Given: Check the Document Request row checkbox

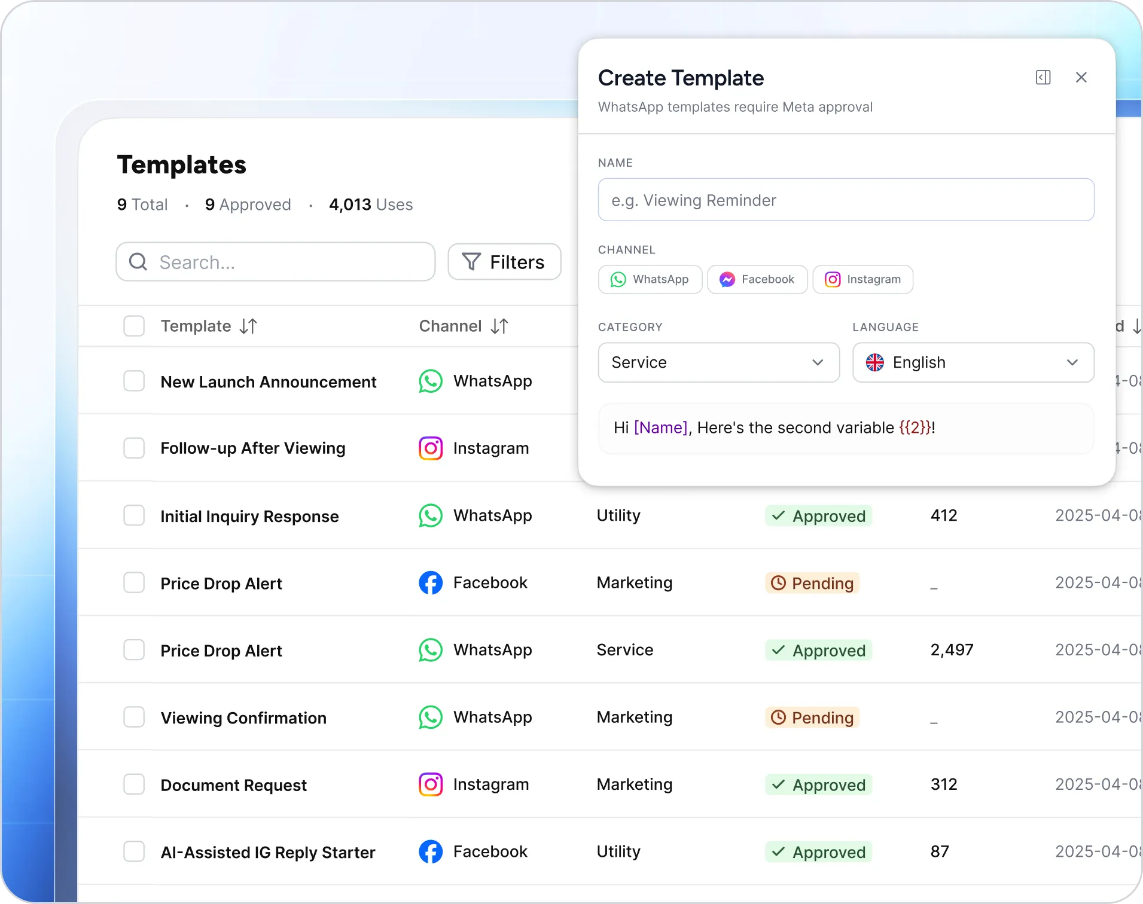Looking at the screenshot, I should tap(134, 784).
